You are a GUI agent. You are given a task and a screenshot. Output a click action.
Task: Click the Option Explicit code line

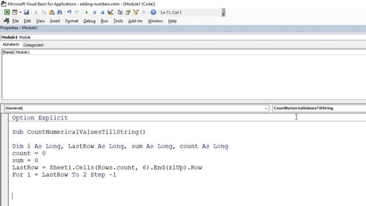point(40,118)
